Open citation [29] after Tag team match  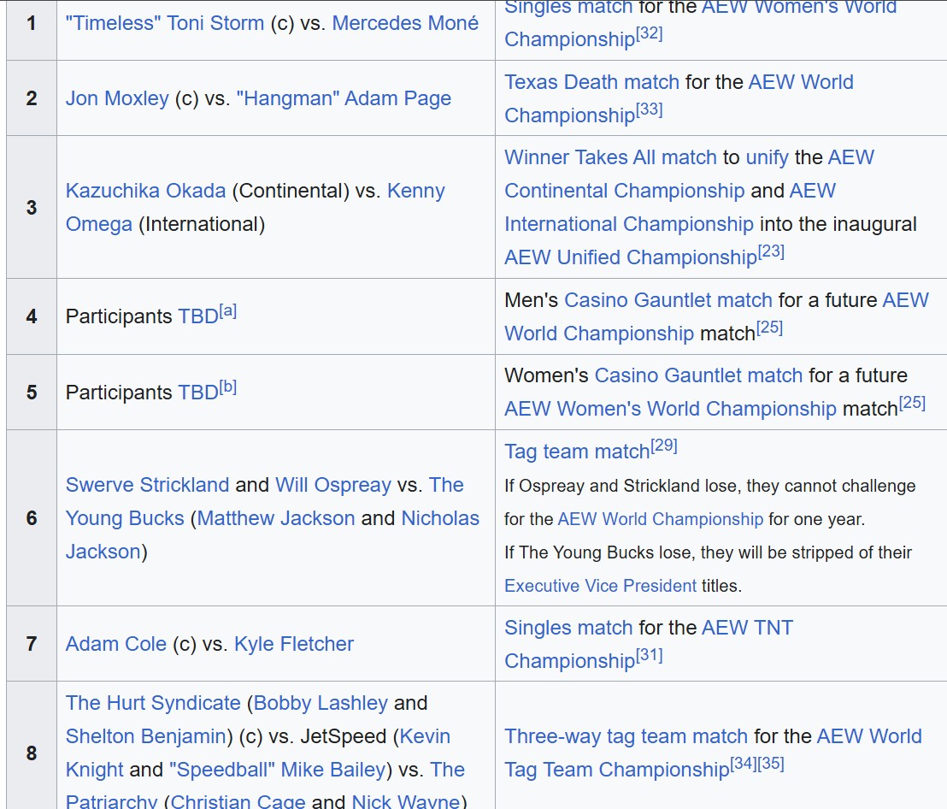click(664, 446)
